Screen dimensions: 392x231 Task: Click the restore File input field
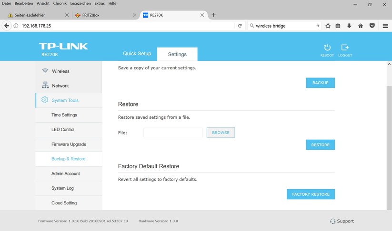173,133
